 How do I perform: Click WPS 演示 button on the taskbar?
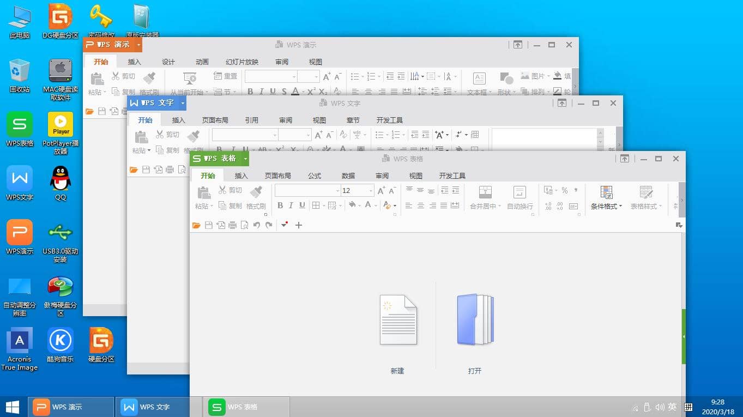tap(71, 407)
